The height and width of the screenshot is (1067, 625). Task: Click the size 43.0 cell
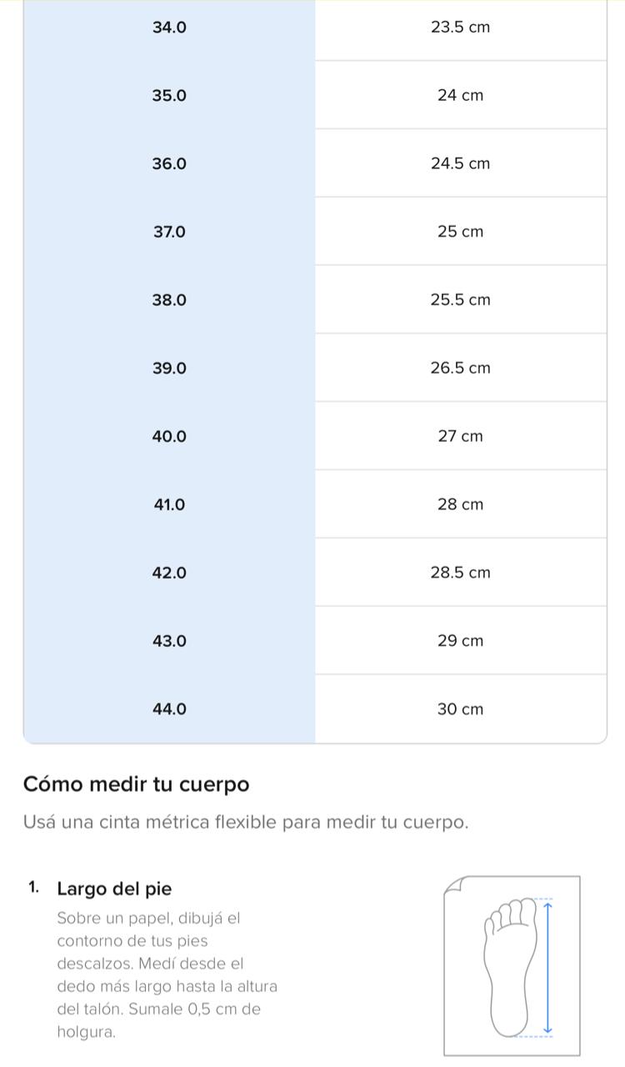point(169,642)
